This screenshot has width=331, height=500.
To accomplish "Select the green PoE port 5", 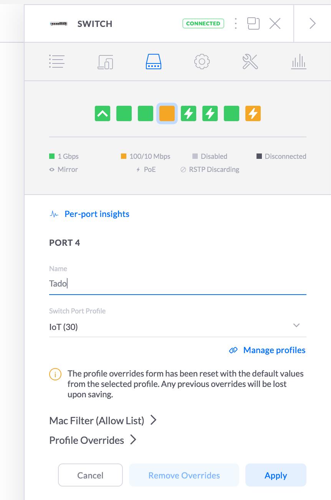I will tap(189, 114).
